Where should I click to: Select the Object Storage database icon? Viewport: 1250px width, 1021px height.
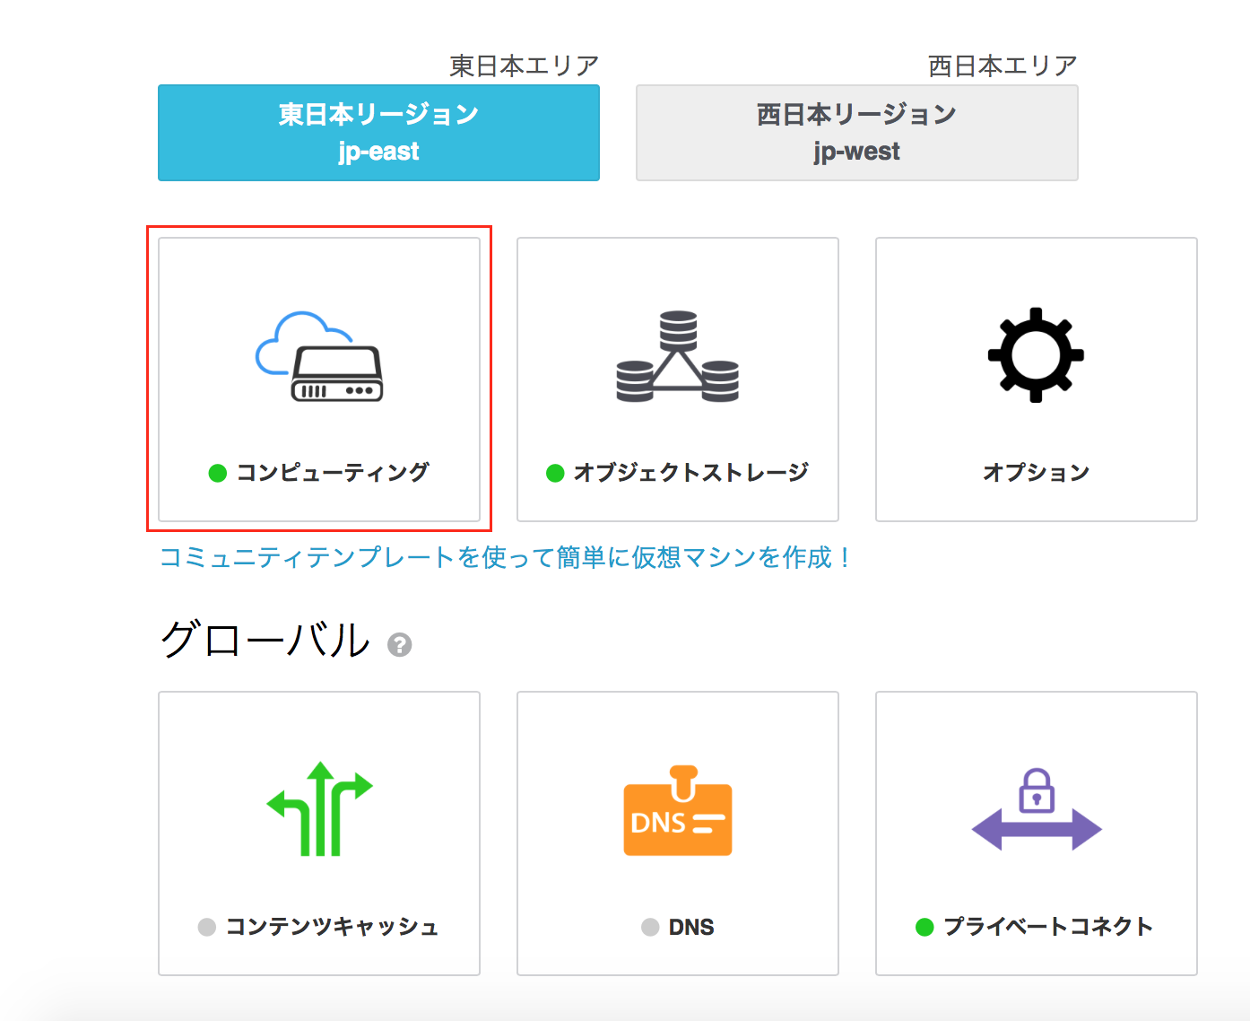click(x=677, y=354)
